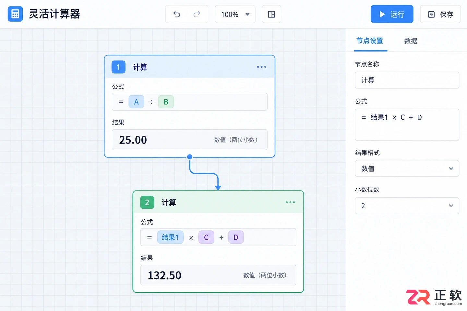Open the more options menu on node 2
Viewport: 467px width, 311px height.
290,202
